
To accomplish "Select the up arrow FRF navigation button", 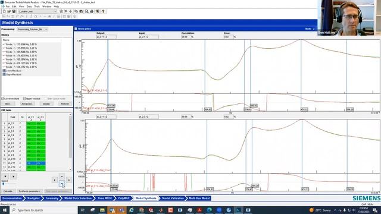I will point(62,177).
